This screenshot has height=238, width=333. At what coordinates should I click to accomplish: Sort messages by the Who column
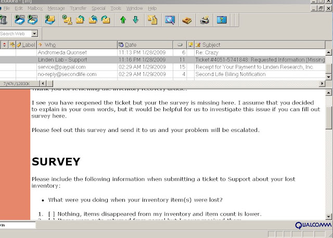[x=77, y=45]
